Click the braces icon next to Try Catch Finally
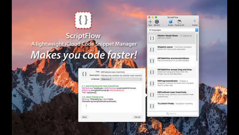 [x=152, y=106]
